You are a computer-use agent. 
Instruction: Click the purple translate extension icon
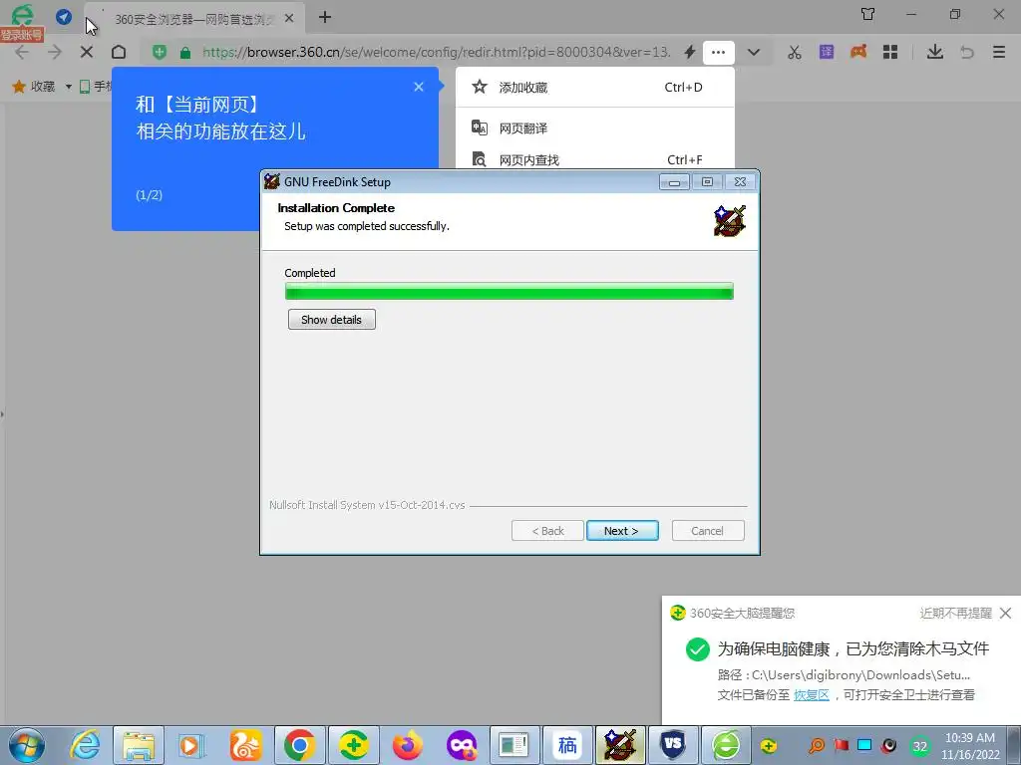click(x=827, y=52)
